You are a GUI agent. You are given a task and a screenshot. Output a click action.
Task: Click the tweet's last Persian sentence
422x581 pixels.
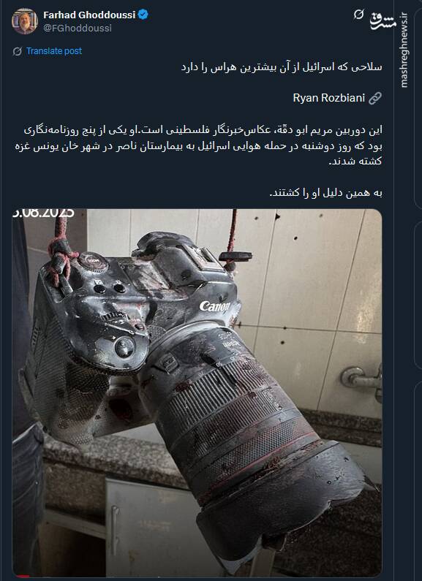pos(325,193)
